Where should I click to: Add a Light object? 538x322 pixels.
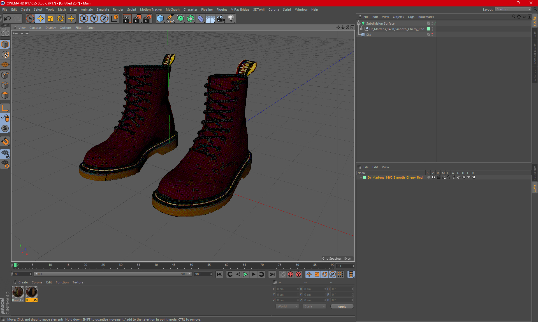pos(231,19)
